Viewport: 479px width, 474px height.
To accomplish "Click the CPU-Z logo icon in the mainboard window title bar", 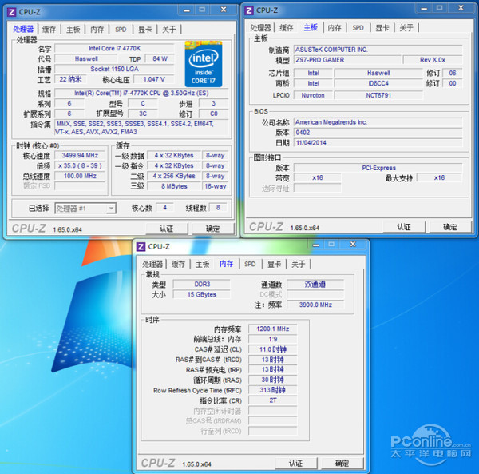I will tap(249, 10).
